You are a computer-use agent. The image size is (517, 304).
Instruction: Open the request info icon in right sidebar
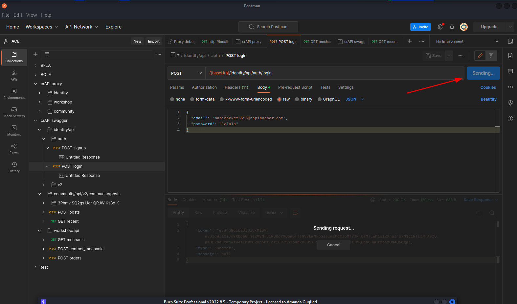point(510,119)
